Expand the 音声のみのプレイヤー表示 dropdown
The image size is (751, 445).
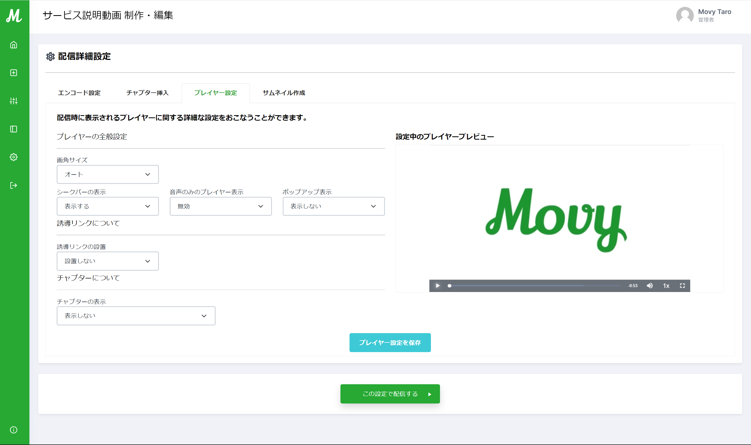tap(221, 206)
